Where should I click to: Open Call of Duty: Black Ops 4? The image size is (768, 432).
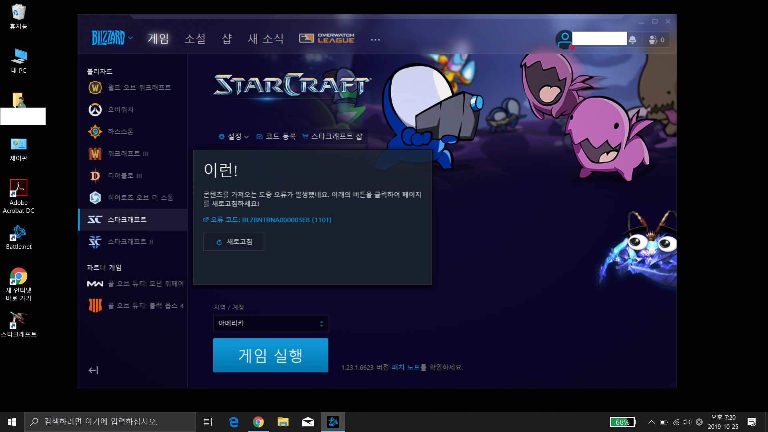(145, 306)
